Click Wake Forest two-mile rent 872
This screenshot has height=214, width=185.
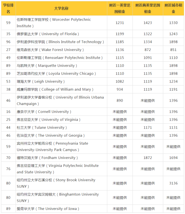[x=148, y=50]
